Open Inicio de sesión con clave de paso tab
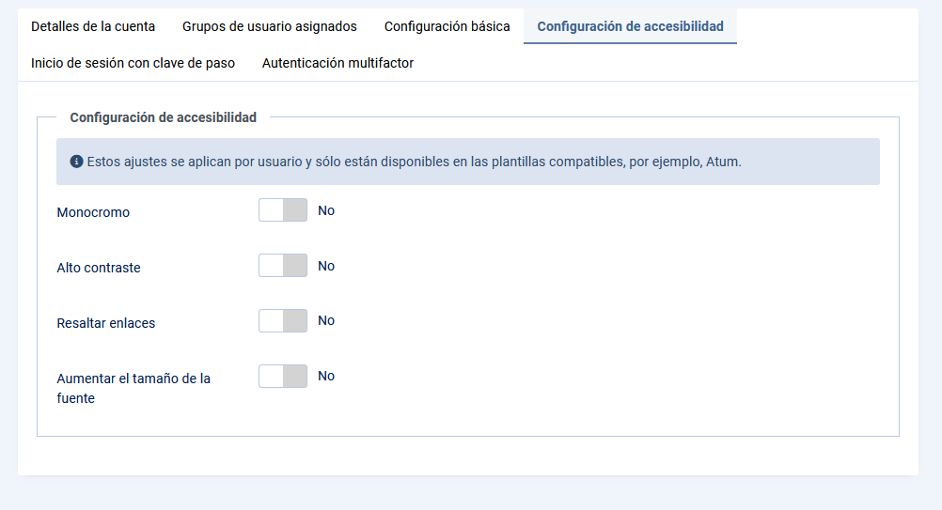The image size is (942, 510). (133, 63)
